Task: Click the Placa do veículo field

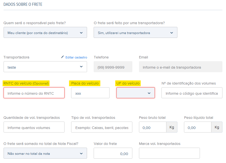Action: tap(90, 93)
